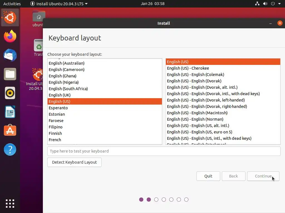Open LibreOffice Writer from the dock
The height and width of the screenshot is (213, 285).
coord(10,112)
